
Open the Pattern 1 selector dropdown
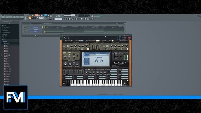point(58,19)
